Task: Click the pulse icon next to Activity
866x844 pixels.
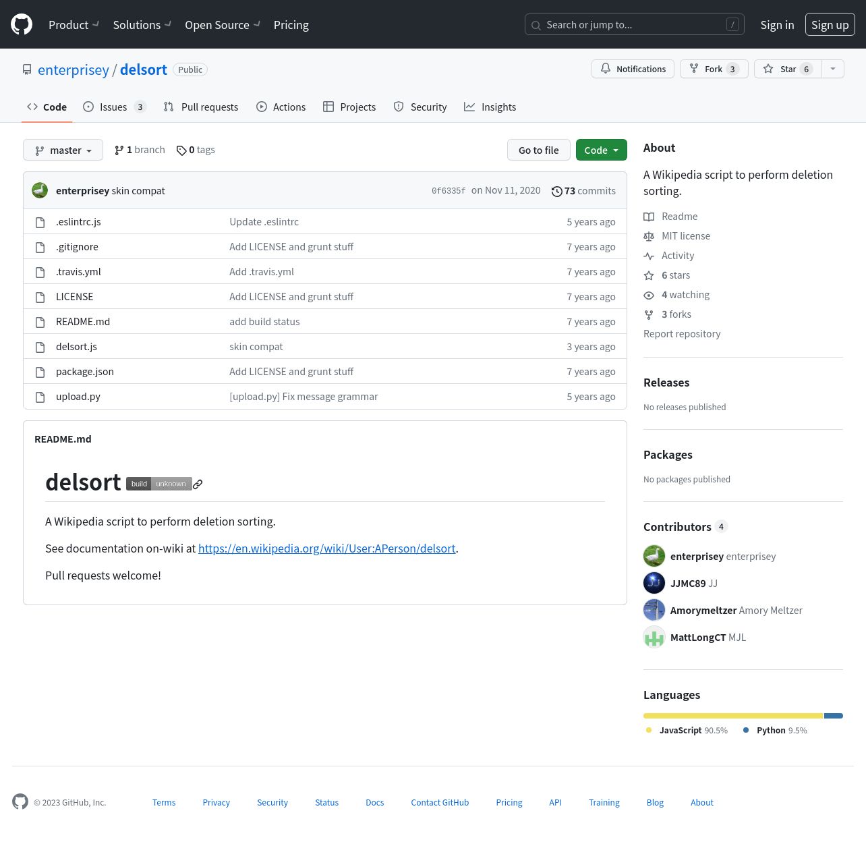Action: click(649, 256)
